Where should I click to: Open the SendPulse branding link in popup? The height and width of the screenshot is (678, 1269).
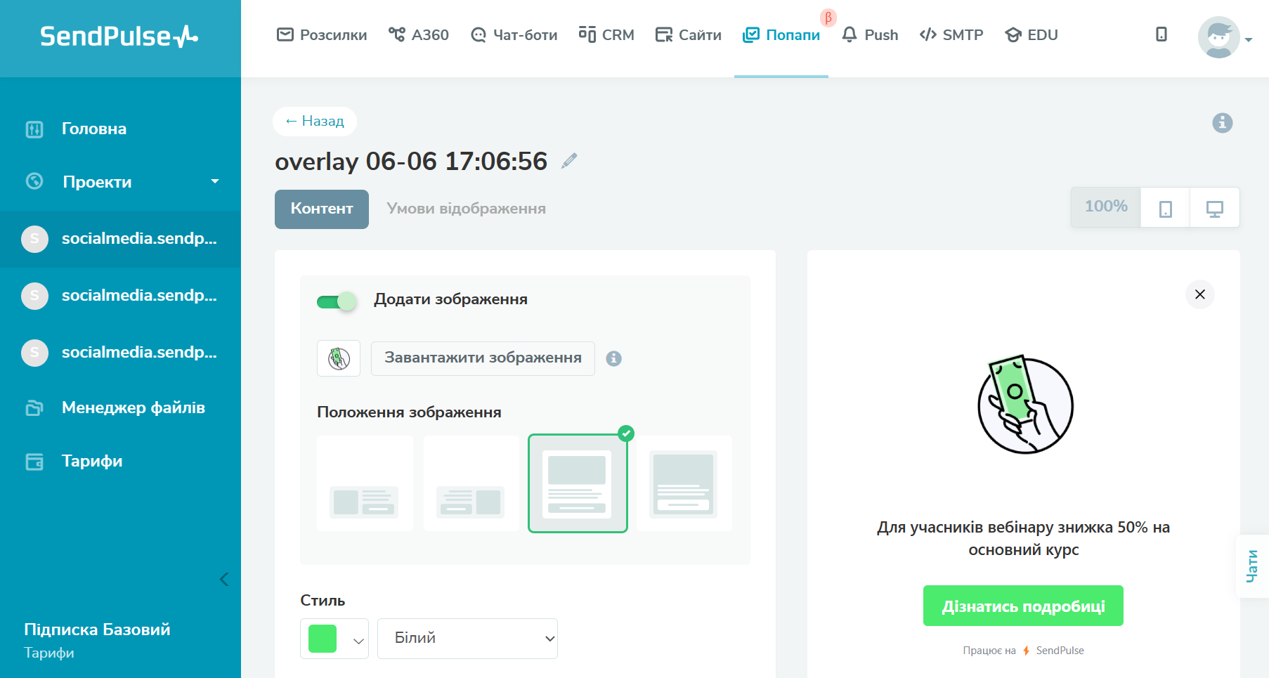[x=1060, y=651]
